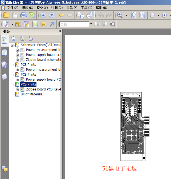This screenshot has height=179, width=171.
Task: Add a sticky note comment icon
Action: pyautogui.click(x=44, y=24)
